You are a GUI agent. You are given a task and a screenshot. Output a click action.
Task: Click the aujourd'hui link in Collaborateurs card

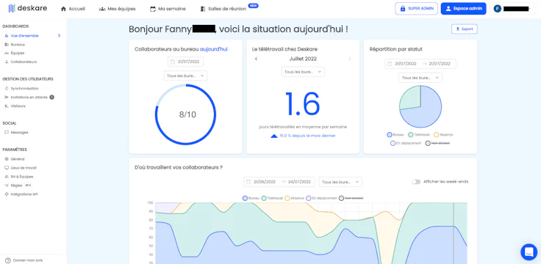click(x=214, y=49)
